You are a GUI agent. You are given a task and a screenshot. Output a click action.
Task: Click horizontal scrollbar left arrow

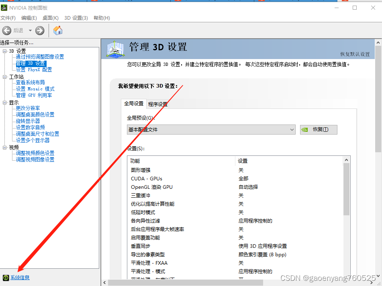coord(104,283)
